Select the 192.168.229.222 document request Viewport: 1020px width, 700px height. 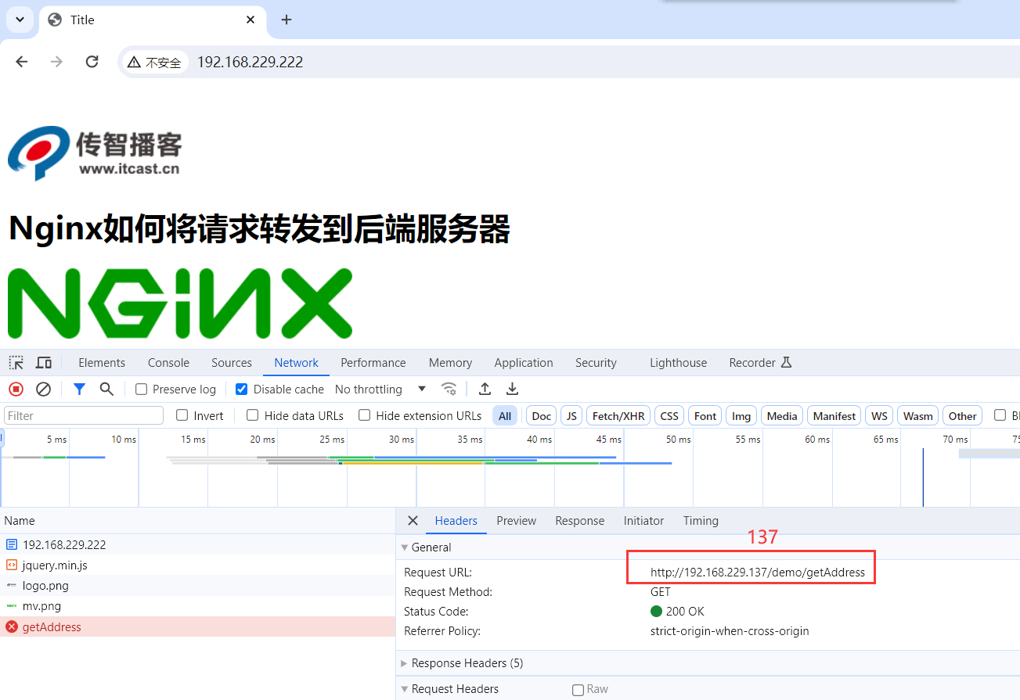pos(197,544)
